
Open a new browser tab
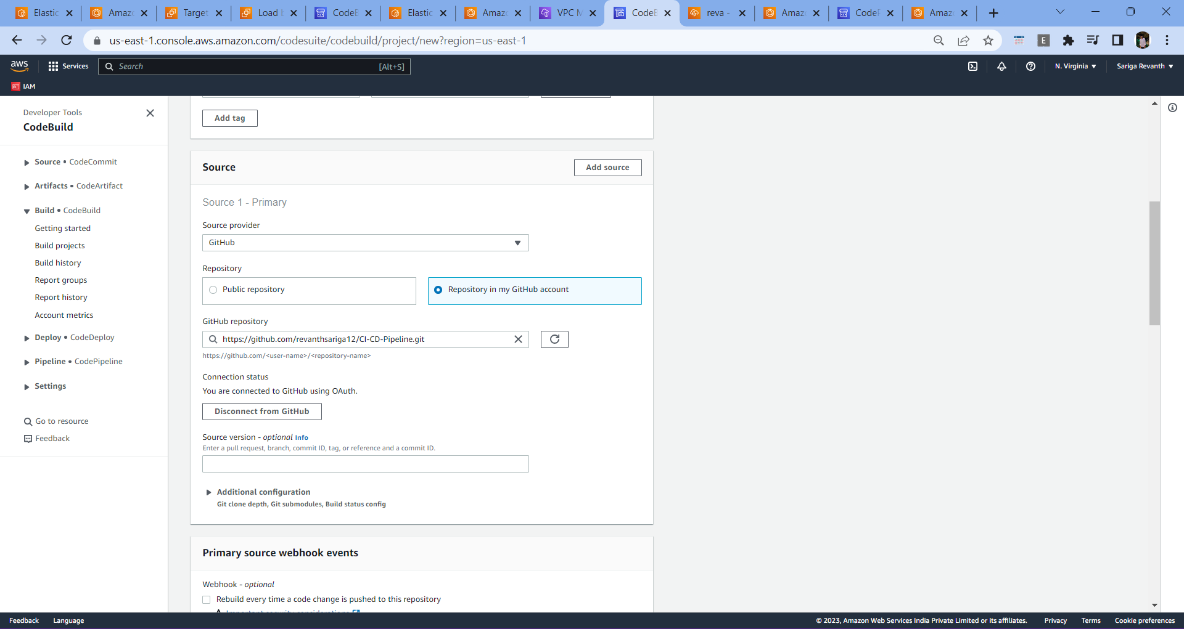coord(993,13)
